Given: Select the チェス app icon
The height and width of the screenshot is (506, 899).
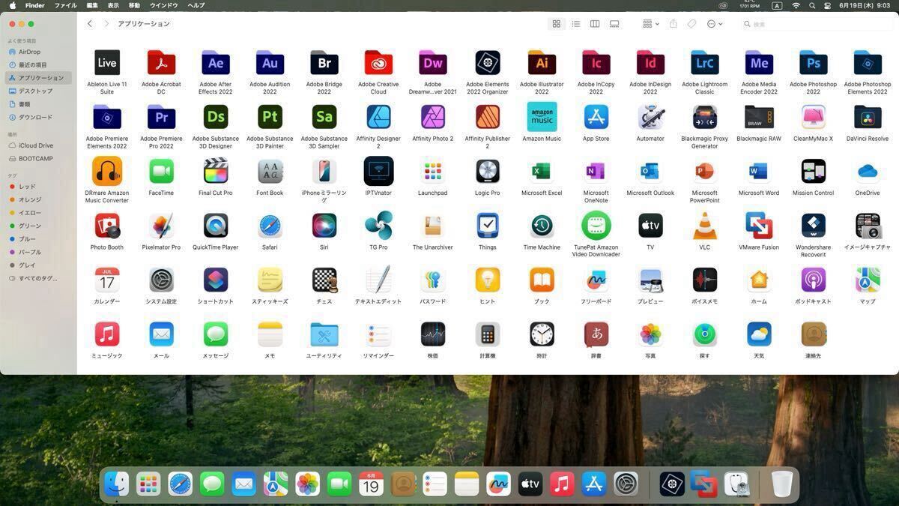Looking at the screenshot, I should [x=324, y=280].
